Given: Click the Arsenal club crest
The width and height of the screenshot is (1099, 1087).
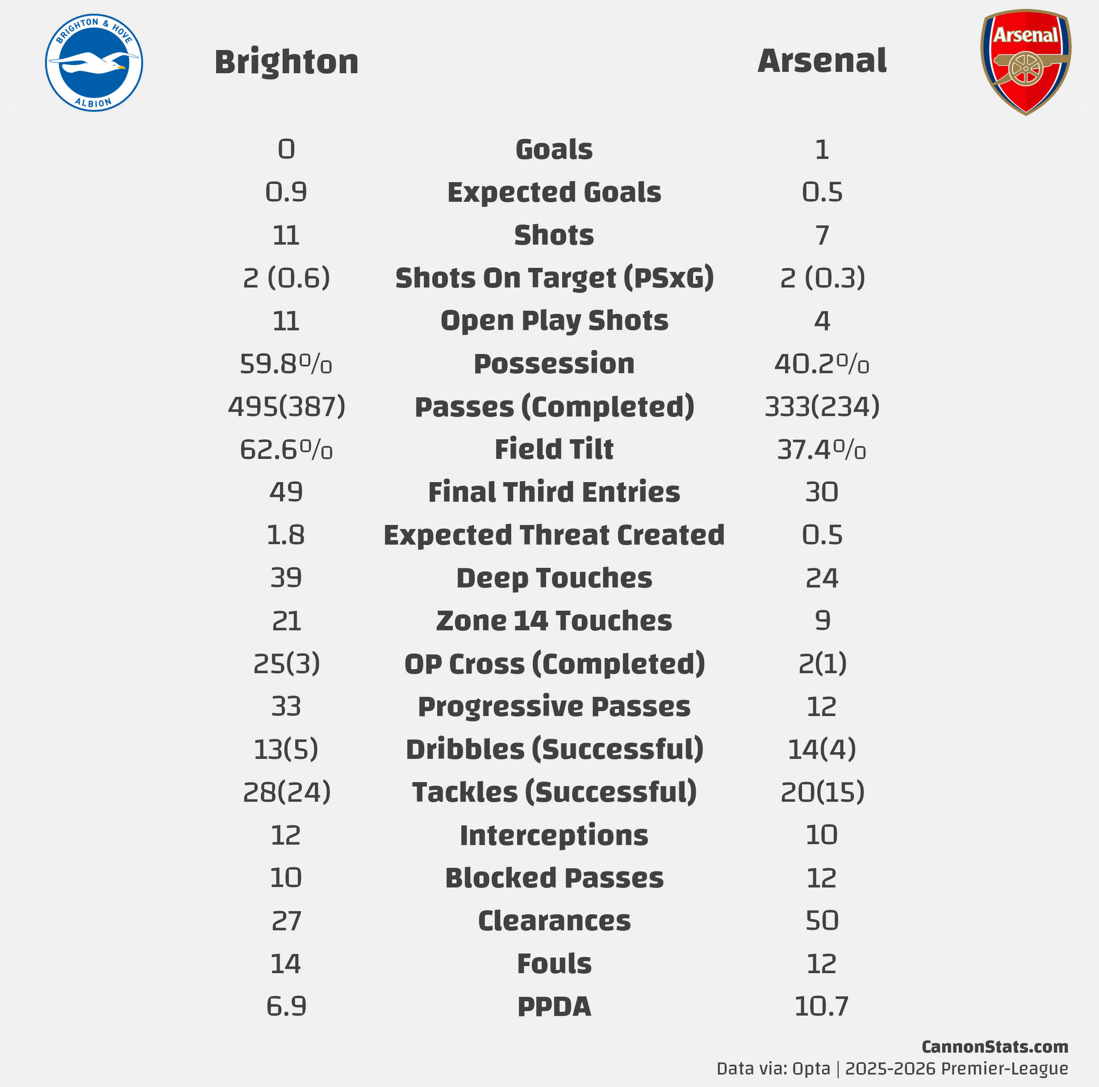Looking at the screenshot, I should [x=1025, y=62].
